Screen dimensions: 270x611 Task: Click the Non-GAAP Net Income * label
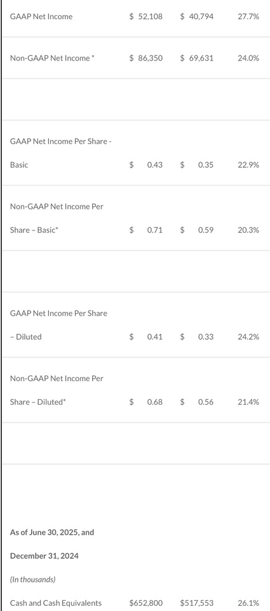click(52, 59)
